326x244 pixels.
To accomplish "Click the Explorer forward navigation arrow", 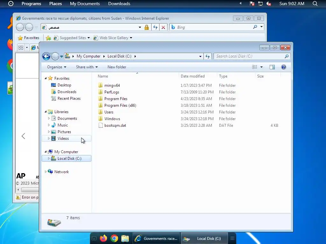I will pyautogui.click(x=55, y=56).
